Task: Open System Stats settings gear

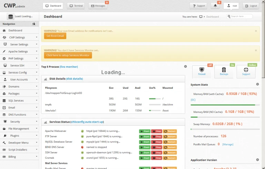Action: click(257, 84)
